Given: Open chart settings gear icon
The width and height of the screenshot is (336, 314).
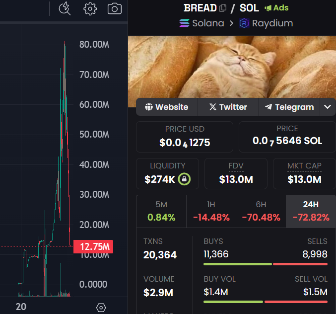Looking at the screenshot, I should (x=90, y=8).
